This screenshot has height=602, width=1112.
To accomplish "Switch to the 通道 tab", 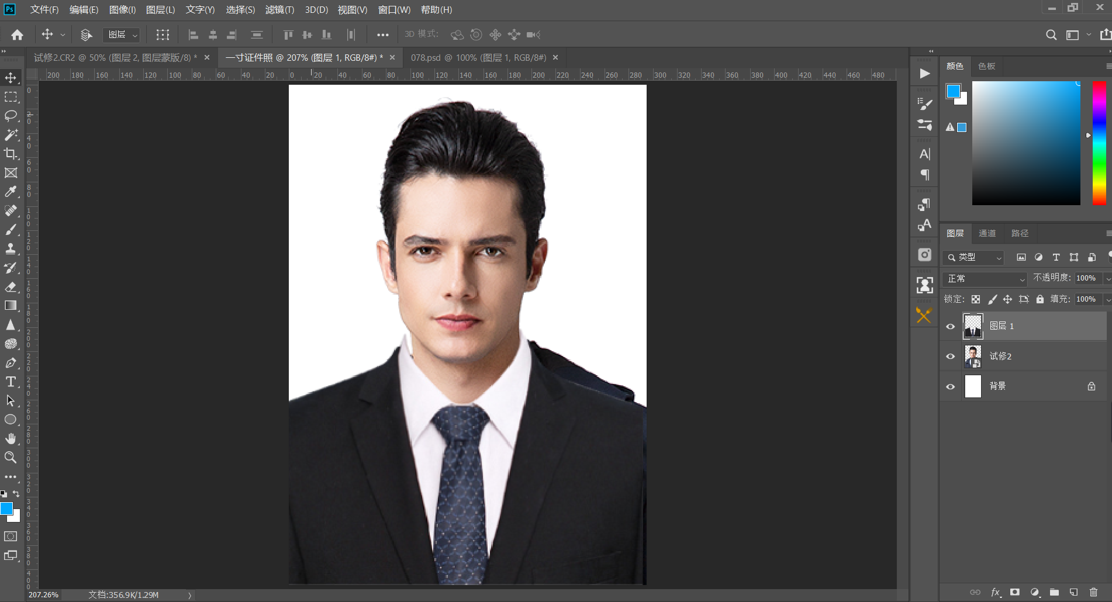I will [x=987, y=233].
